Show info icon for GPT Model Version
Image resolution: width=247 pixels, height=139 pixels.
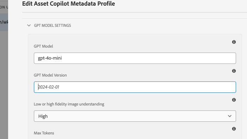click(x=234, y=71)
